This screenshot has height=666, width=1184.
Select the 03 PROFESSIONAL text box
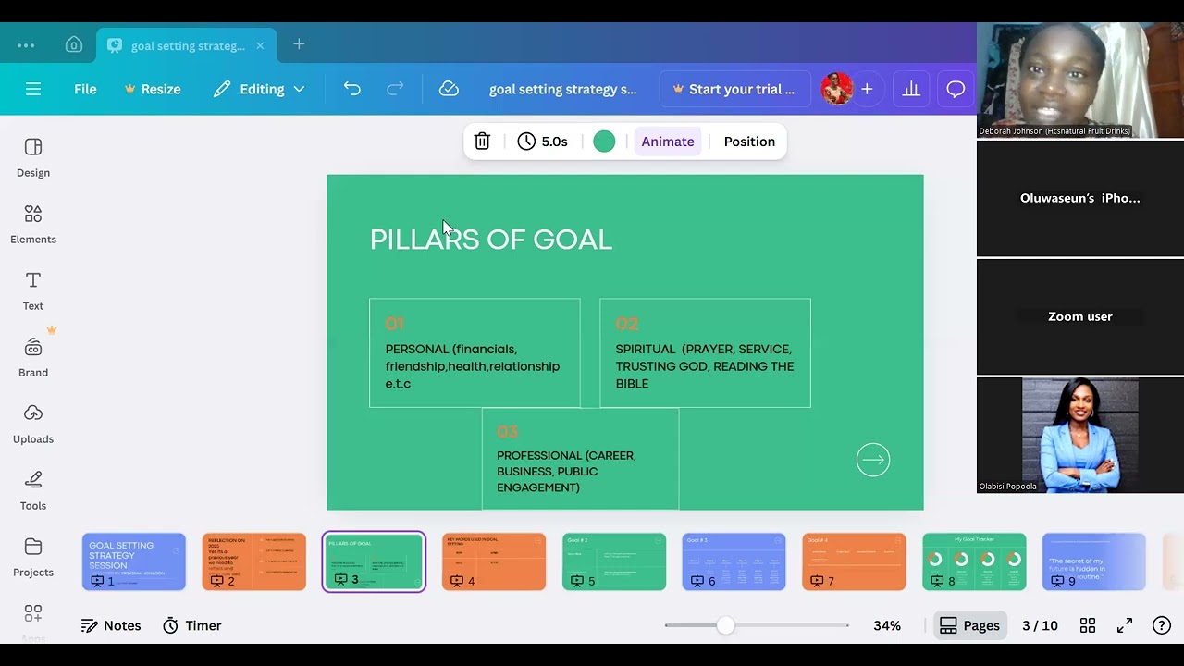(580, 459)
